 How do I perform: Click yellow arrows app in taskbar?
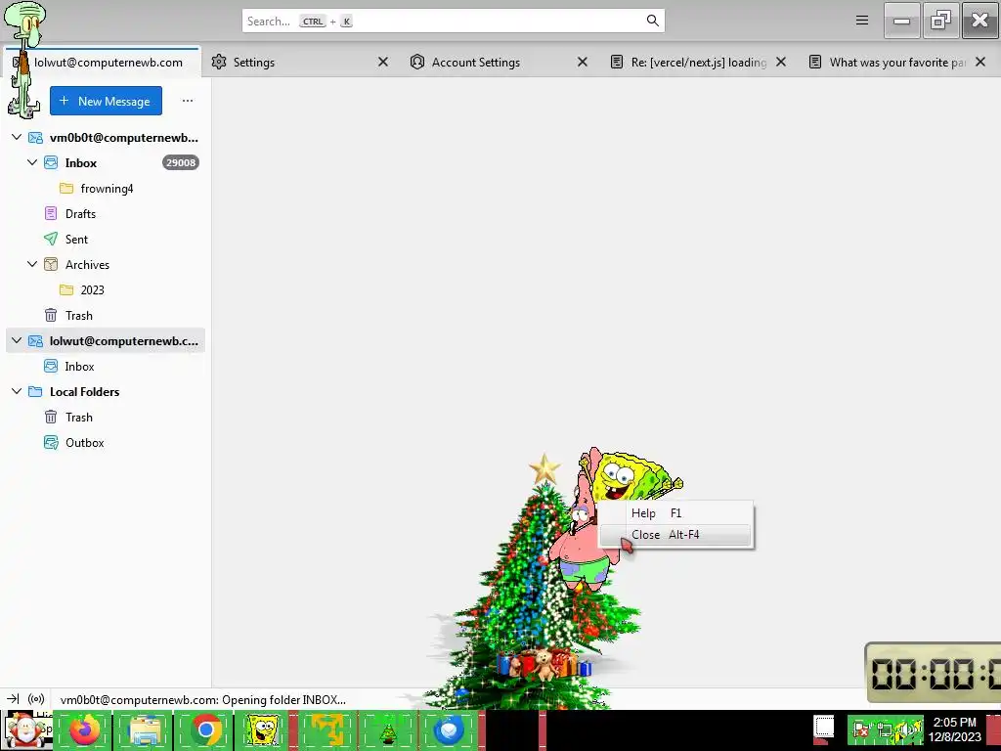326,730
